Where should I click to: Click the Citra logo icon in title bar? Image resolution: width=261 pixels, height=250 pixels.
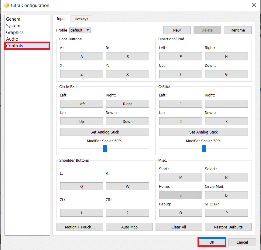pyautogui.click(x=6, y=5)
